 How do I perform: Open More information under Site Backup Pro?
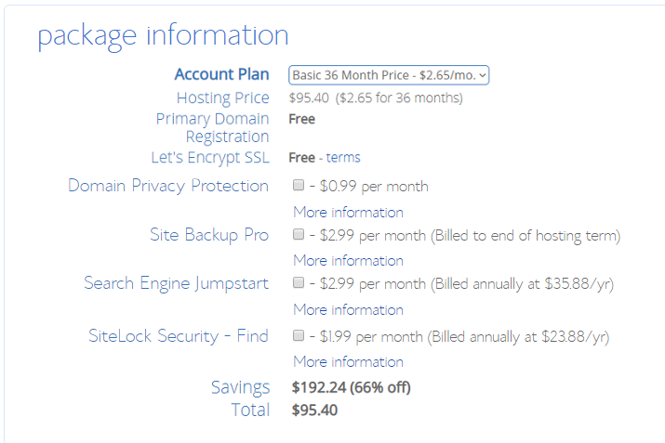click(348, 260)
